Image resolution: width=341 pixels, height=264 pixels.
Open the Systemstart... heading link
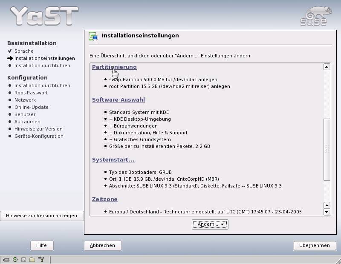click(x=113, y=160)
